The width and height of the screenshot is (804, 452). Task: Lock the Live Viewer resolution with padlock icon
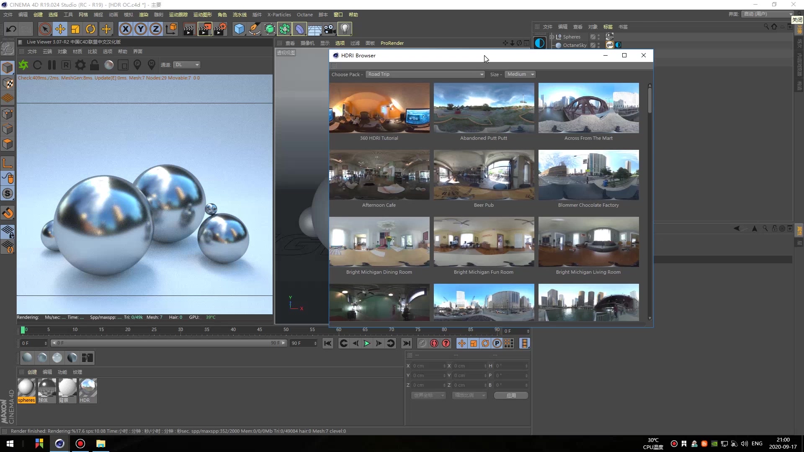94,65
